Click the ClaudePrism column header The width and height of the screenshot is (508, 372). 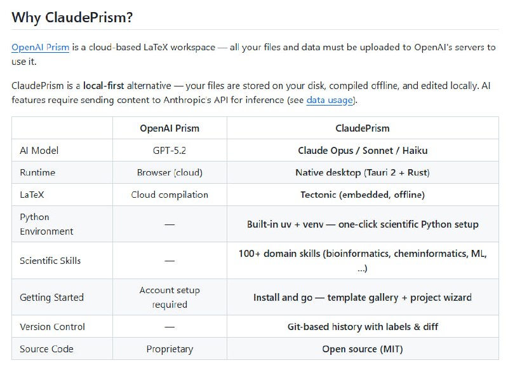(x=363, y=128)
